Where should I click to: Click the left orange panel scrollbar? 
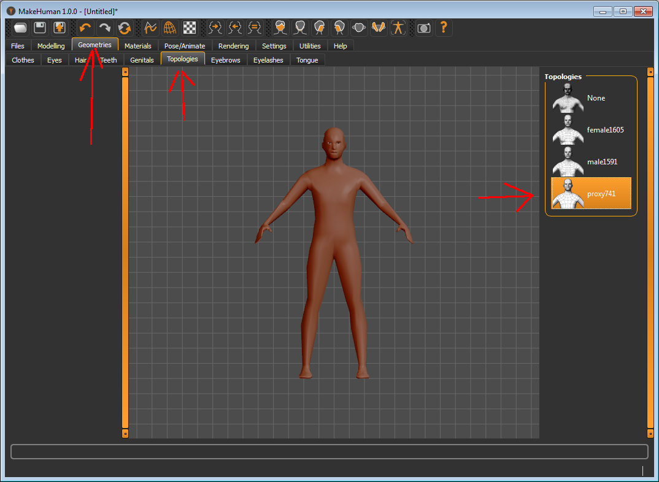pyautogui.click(x=125, y=251)
